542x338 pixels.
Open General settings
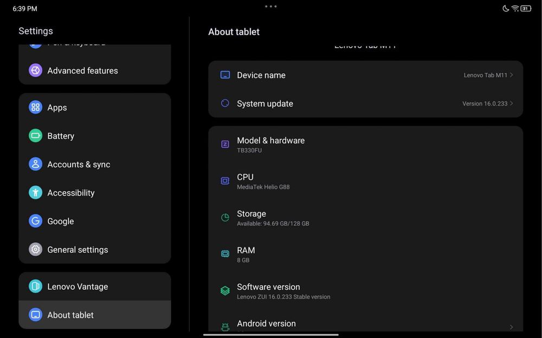tap(95, 249)
